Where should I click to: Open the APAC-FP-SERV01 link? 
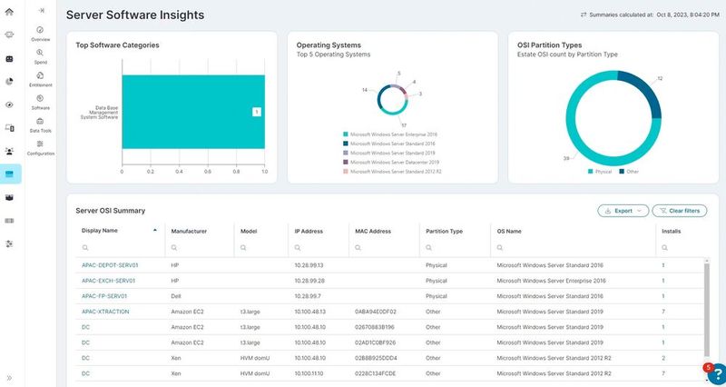104,296
